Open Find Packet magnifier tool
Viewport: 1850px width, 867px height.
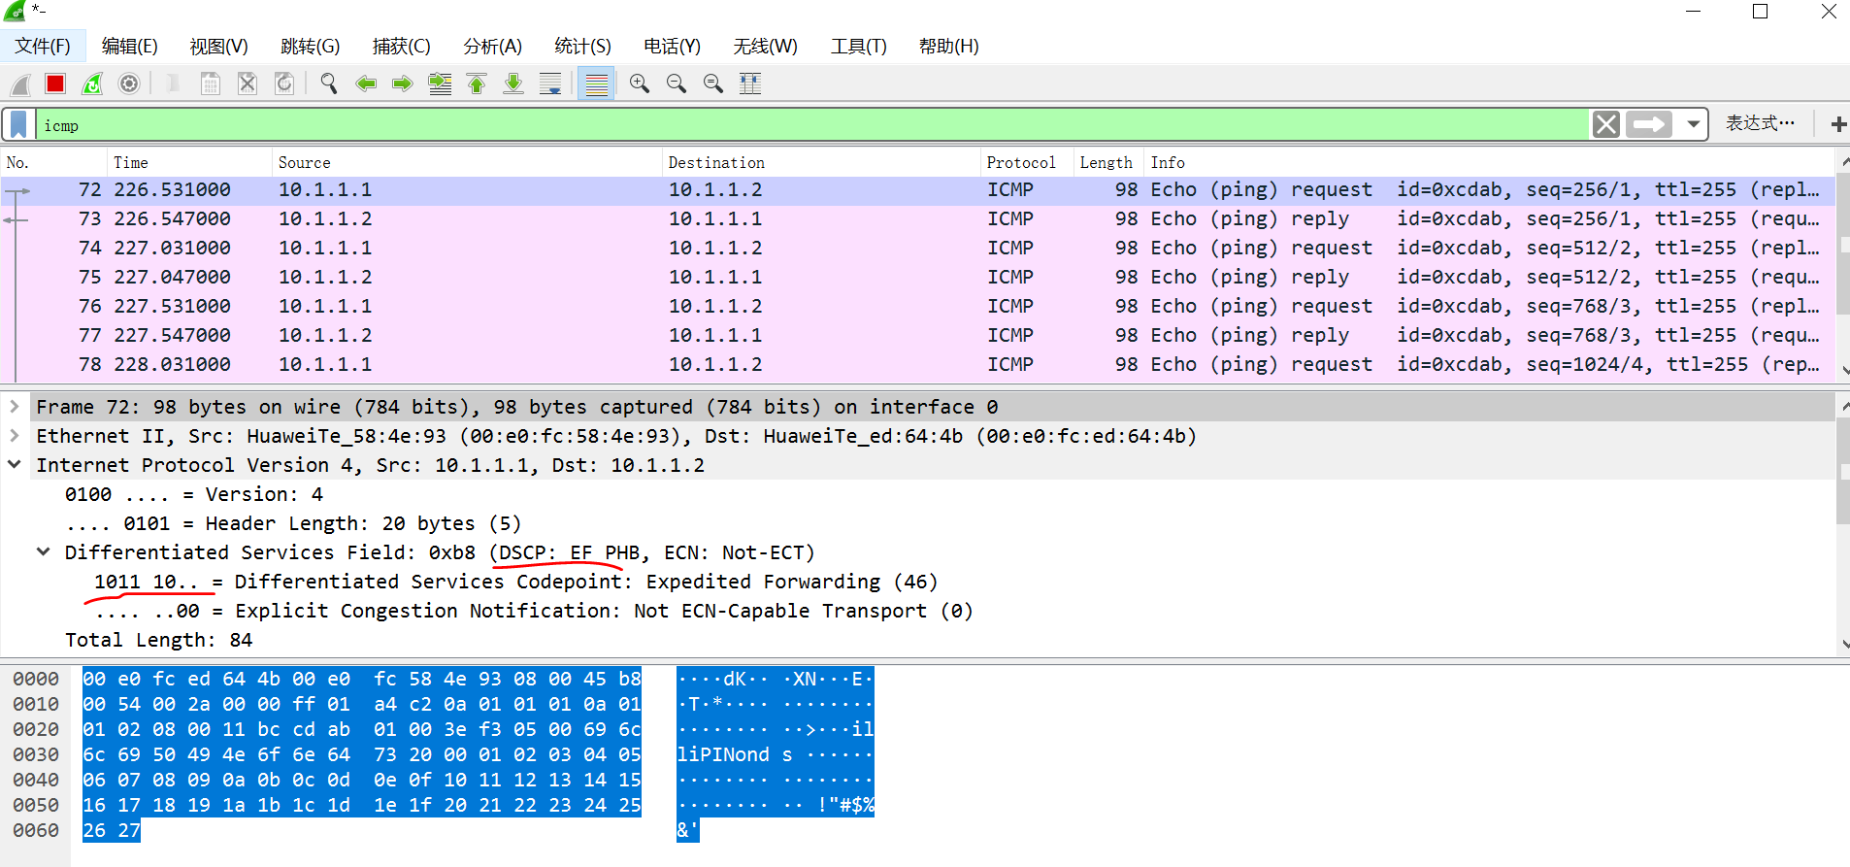[329, 84]
